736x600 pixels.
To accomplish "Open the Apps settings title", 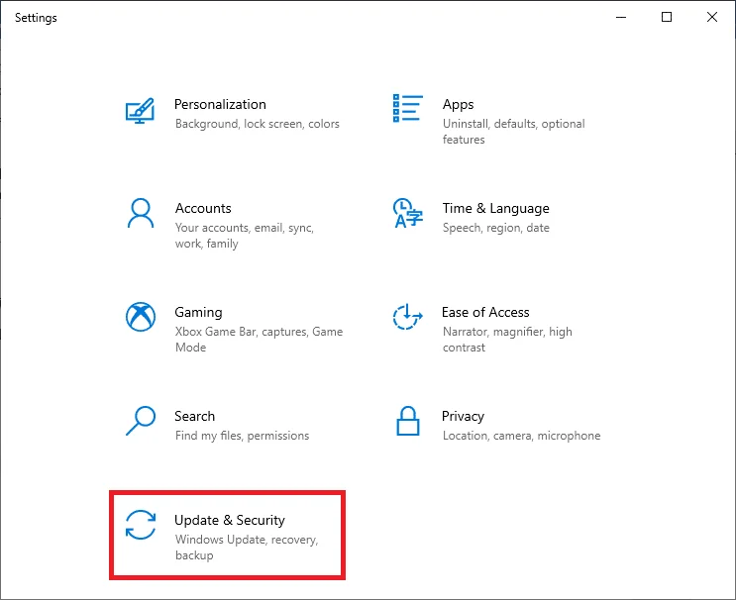I will click(458, 104).
